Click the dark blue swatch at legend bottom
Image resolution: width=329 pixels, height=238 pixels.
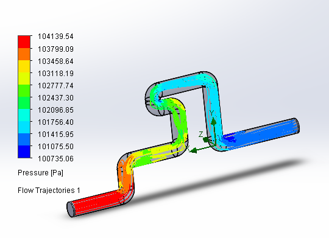pos(24,152)
